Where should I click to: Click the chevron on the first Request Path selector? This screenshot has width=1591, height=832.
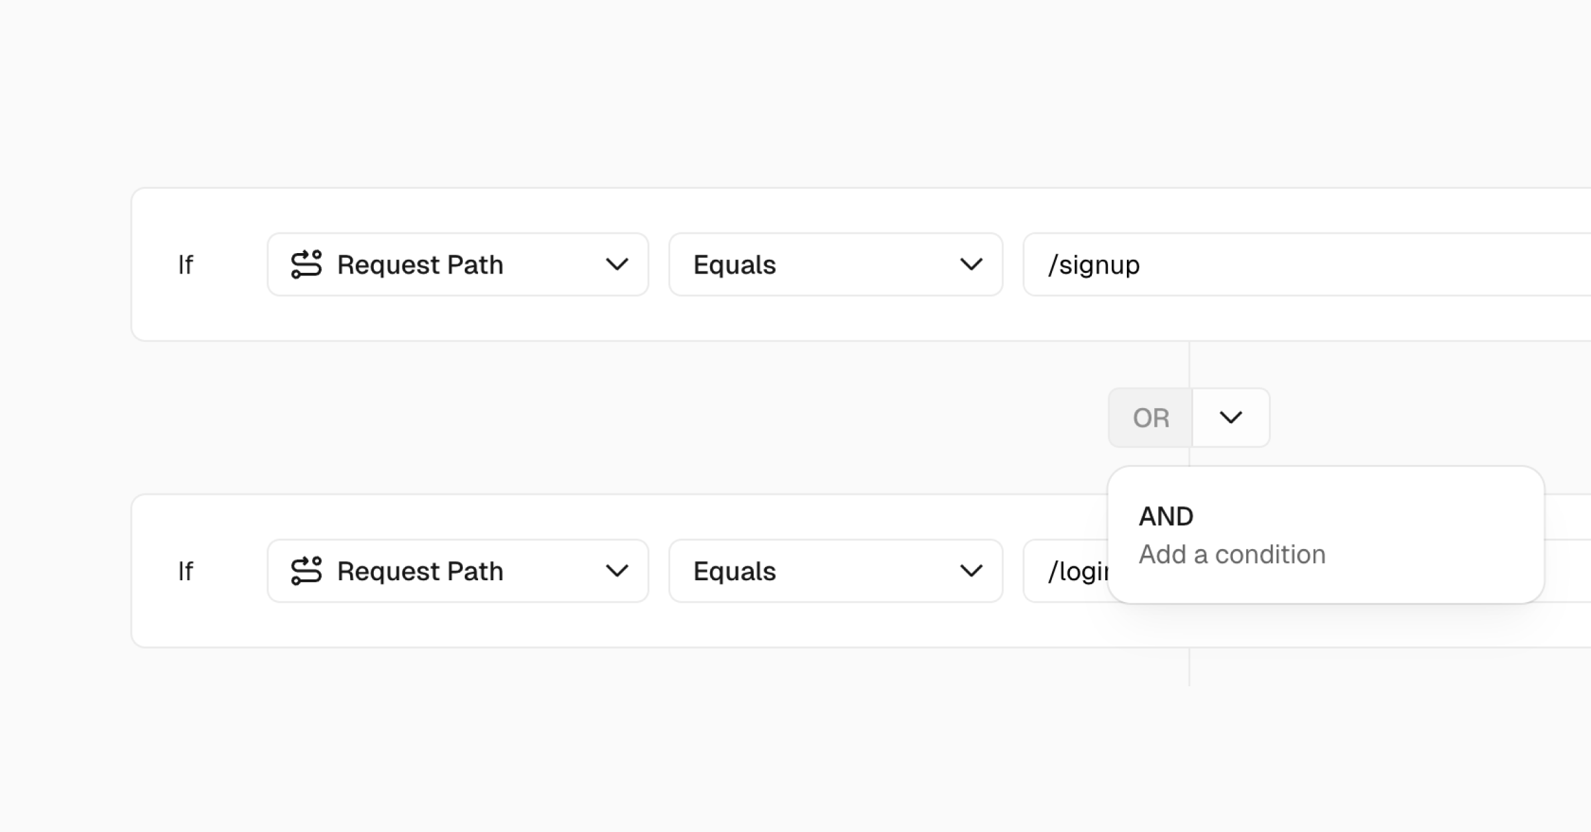point(617,264)
